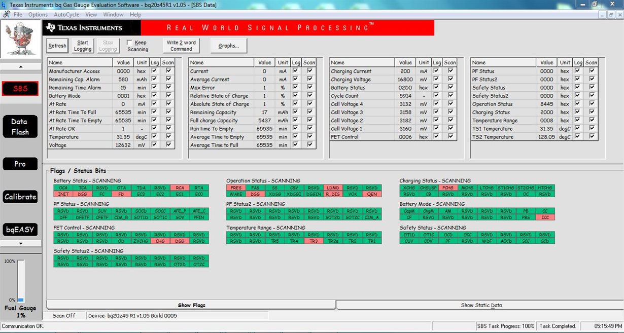
Task: Click the PCHG flag in Charging Status
Action: 448,188
